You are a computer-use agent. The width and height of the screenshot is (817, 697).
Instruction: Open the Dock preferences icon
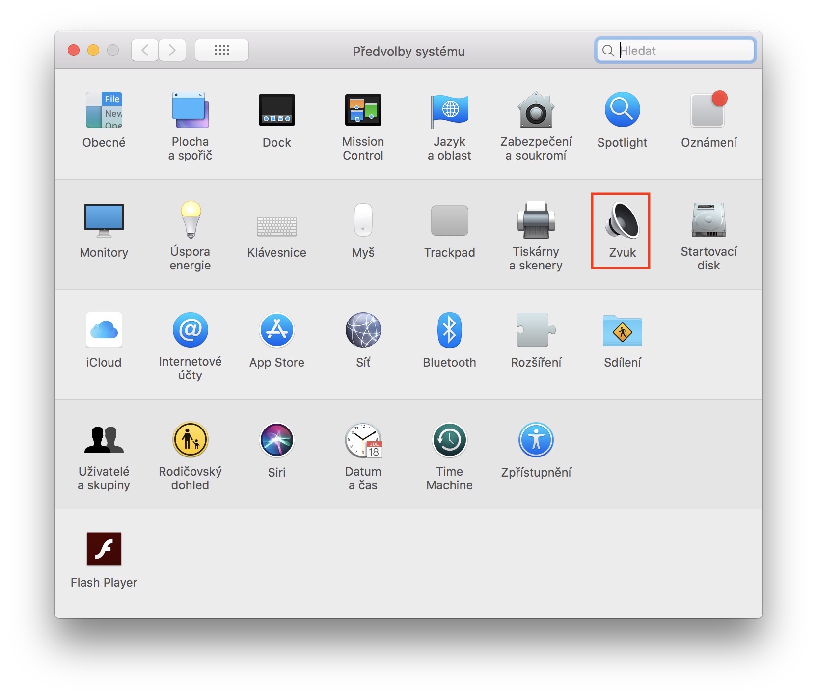pos(277,110)
